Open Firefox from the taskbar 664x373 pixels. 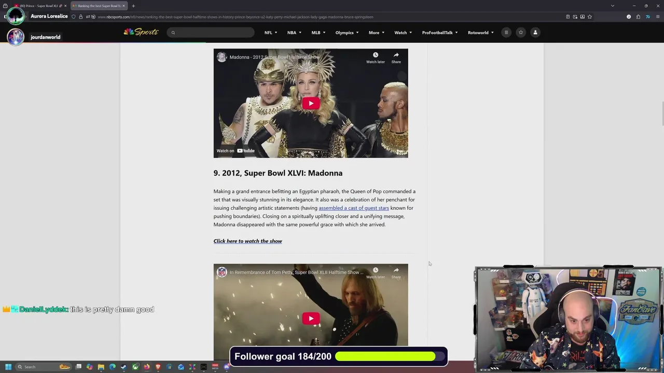click(x=146, y=367)
